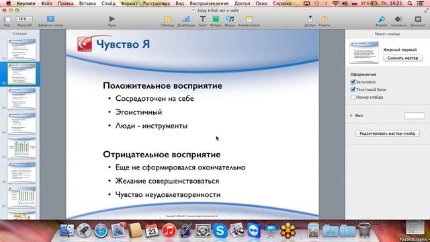The height and width of the screenshot is (242, 430).
Task: Click the master slide preview thumbnail
Action: tap(364, 52)
